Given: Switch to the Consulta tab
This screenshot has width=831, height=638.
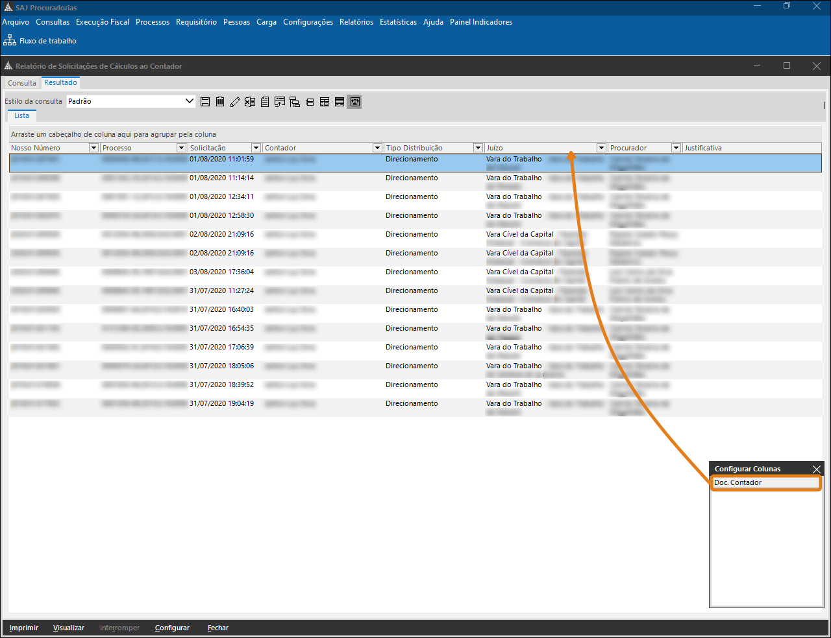Looking at the screenshot, I should click(22, 83).
